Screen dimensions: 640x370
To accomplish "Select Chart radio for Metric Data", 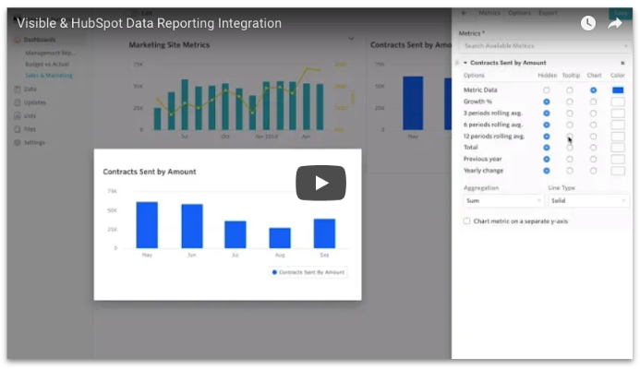I will [x=593, y=90].
